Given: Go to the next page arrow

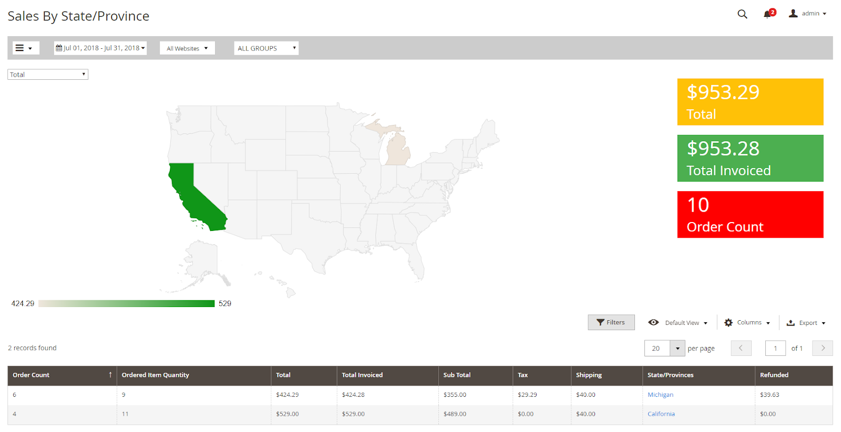Looking at the screenshot, I should 823,348.
